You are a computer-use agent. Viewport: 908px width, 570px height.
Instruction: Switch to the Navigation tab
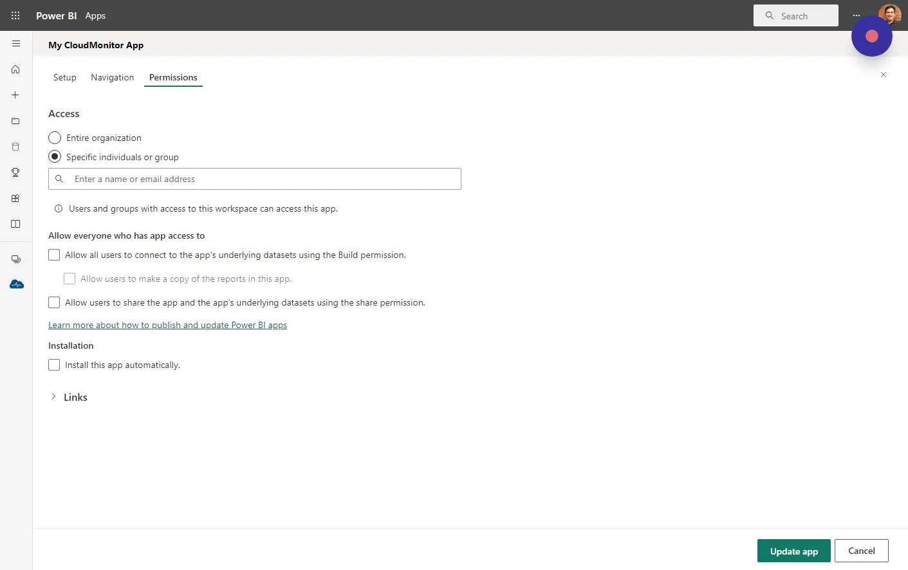[113, 77]
